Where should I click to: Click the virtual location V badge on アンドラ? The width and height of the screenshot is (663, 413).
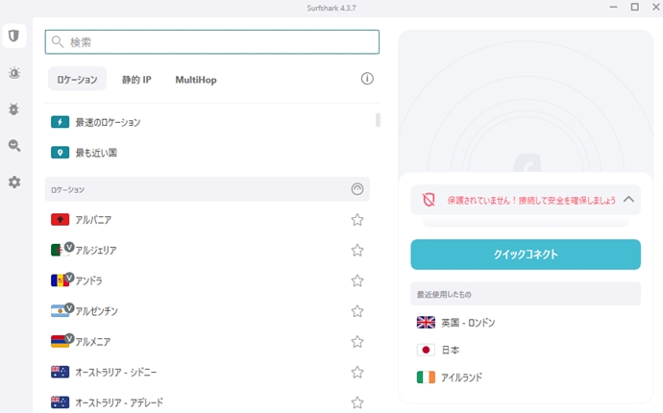point(69,278)
